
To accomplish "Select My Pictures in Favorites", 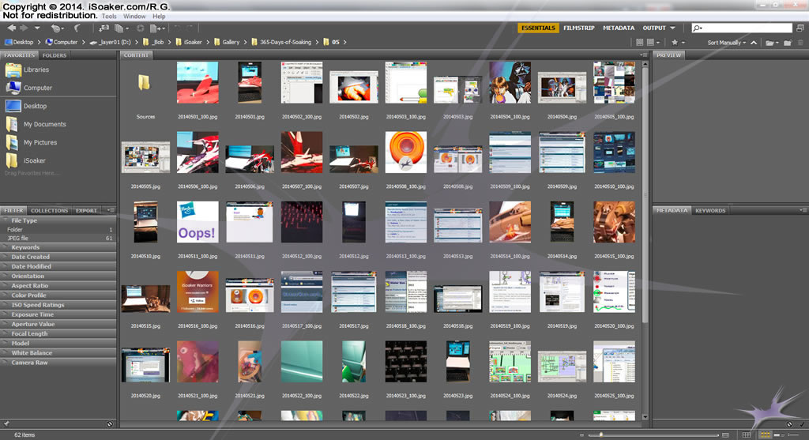I will click(31, 142).
